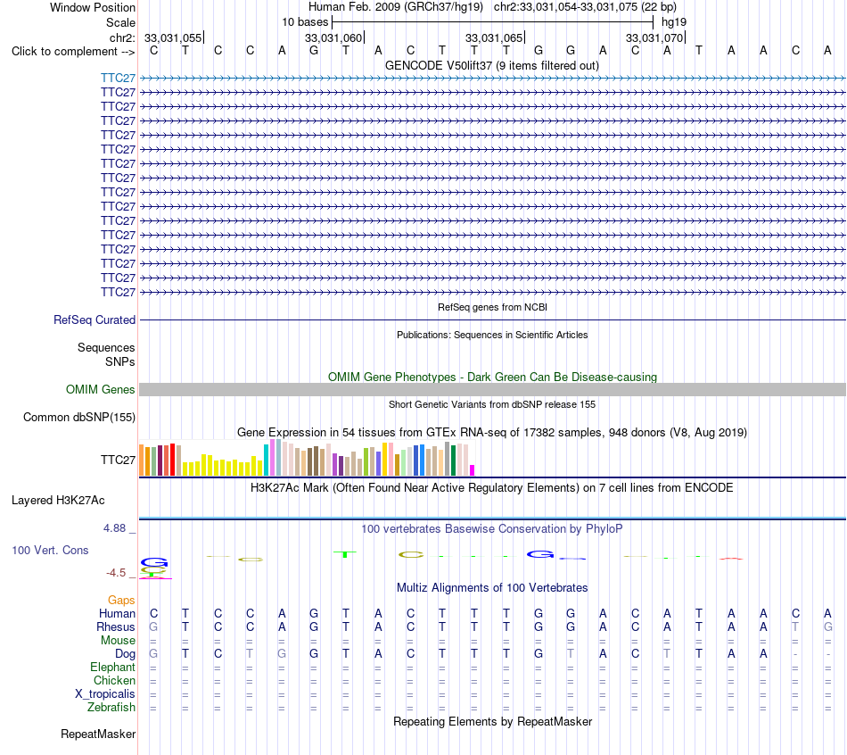
Task: Click the RefSeq Curated track label
Action: tap(95, 319)
